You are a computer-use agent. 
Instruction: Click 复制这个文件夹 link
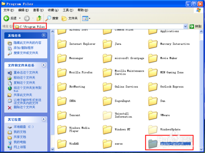point(24,83)
